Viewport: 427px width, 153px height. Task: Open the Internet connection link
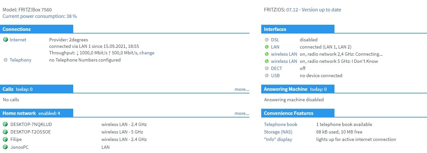click(18, 40)
